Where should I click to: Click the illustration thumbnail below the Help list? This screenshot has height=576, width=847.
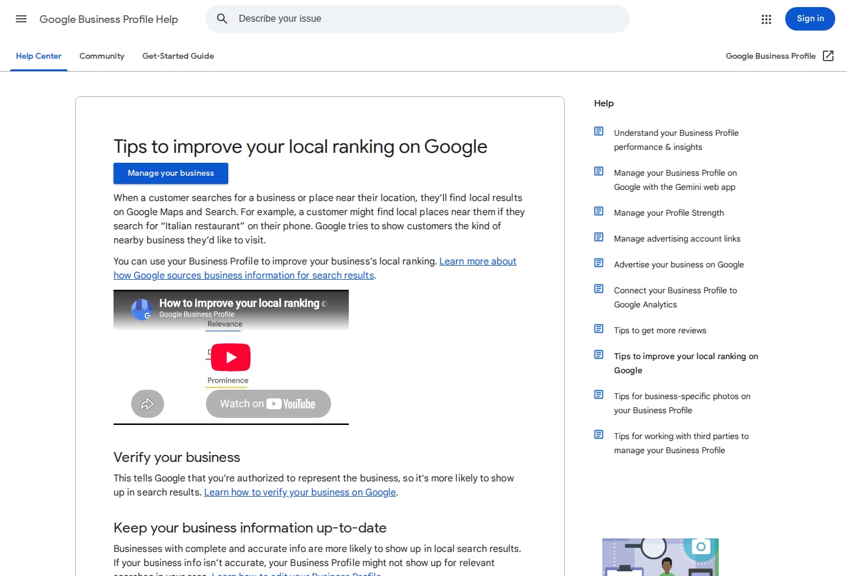[661, 557]
